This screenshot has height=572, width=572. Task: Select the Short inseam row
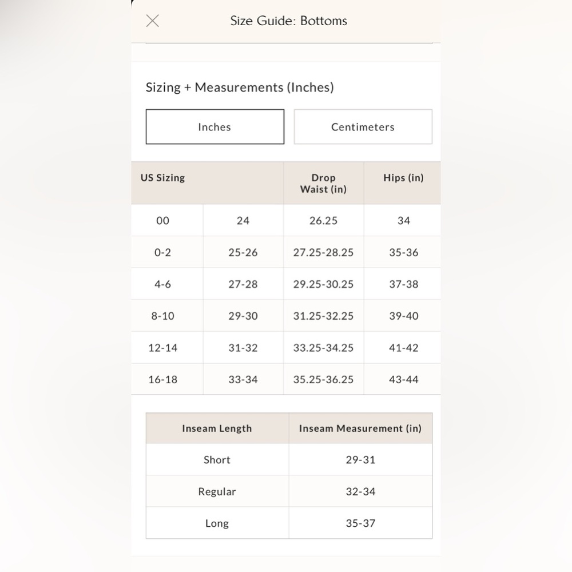(289, 459)
